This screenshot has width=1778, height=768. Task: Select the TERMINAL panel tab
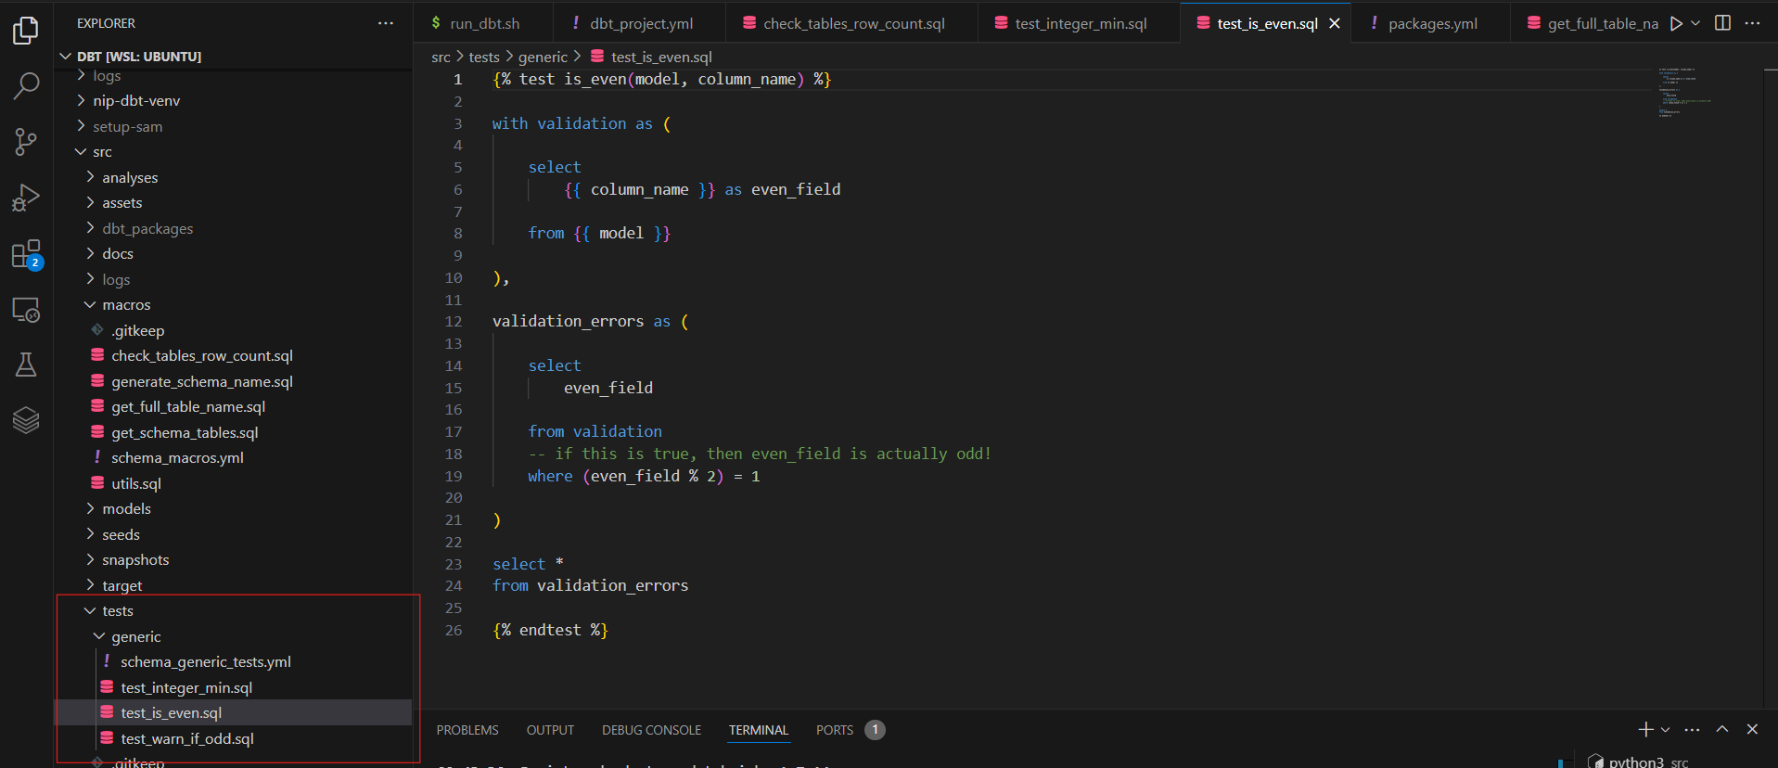click(x=758, y=730)
